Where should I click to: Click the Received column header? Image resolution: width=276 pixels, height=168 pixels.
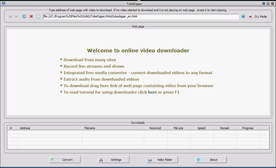pyautogui.click(x=156, y=128)
